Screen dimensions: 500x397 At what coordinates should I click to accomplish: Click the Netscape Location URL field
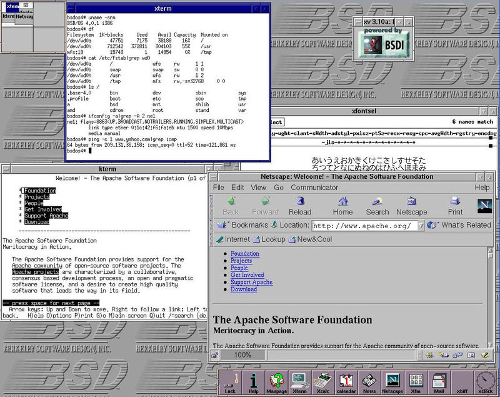pos(365,226)
